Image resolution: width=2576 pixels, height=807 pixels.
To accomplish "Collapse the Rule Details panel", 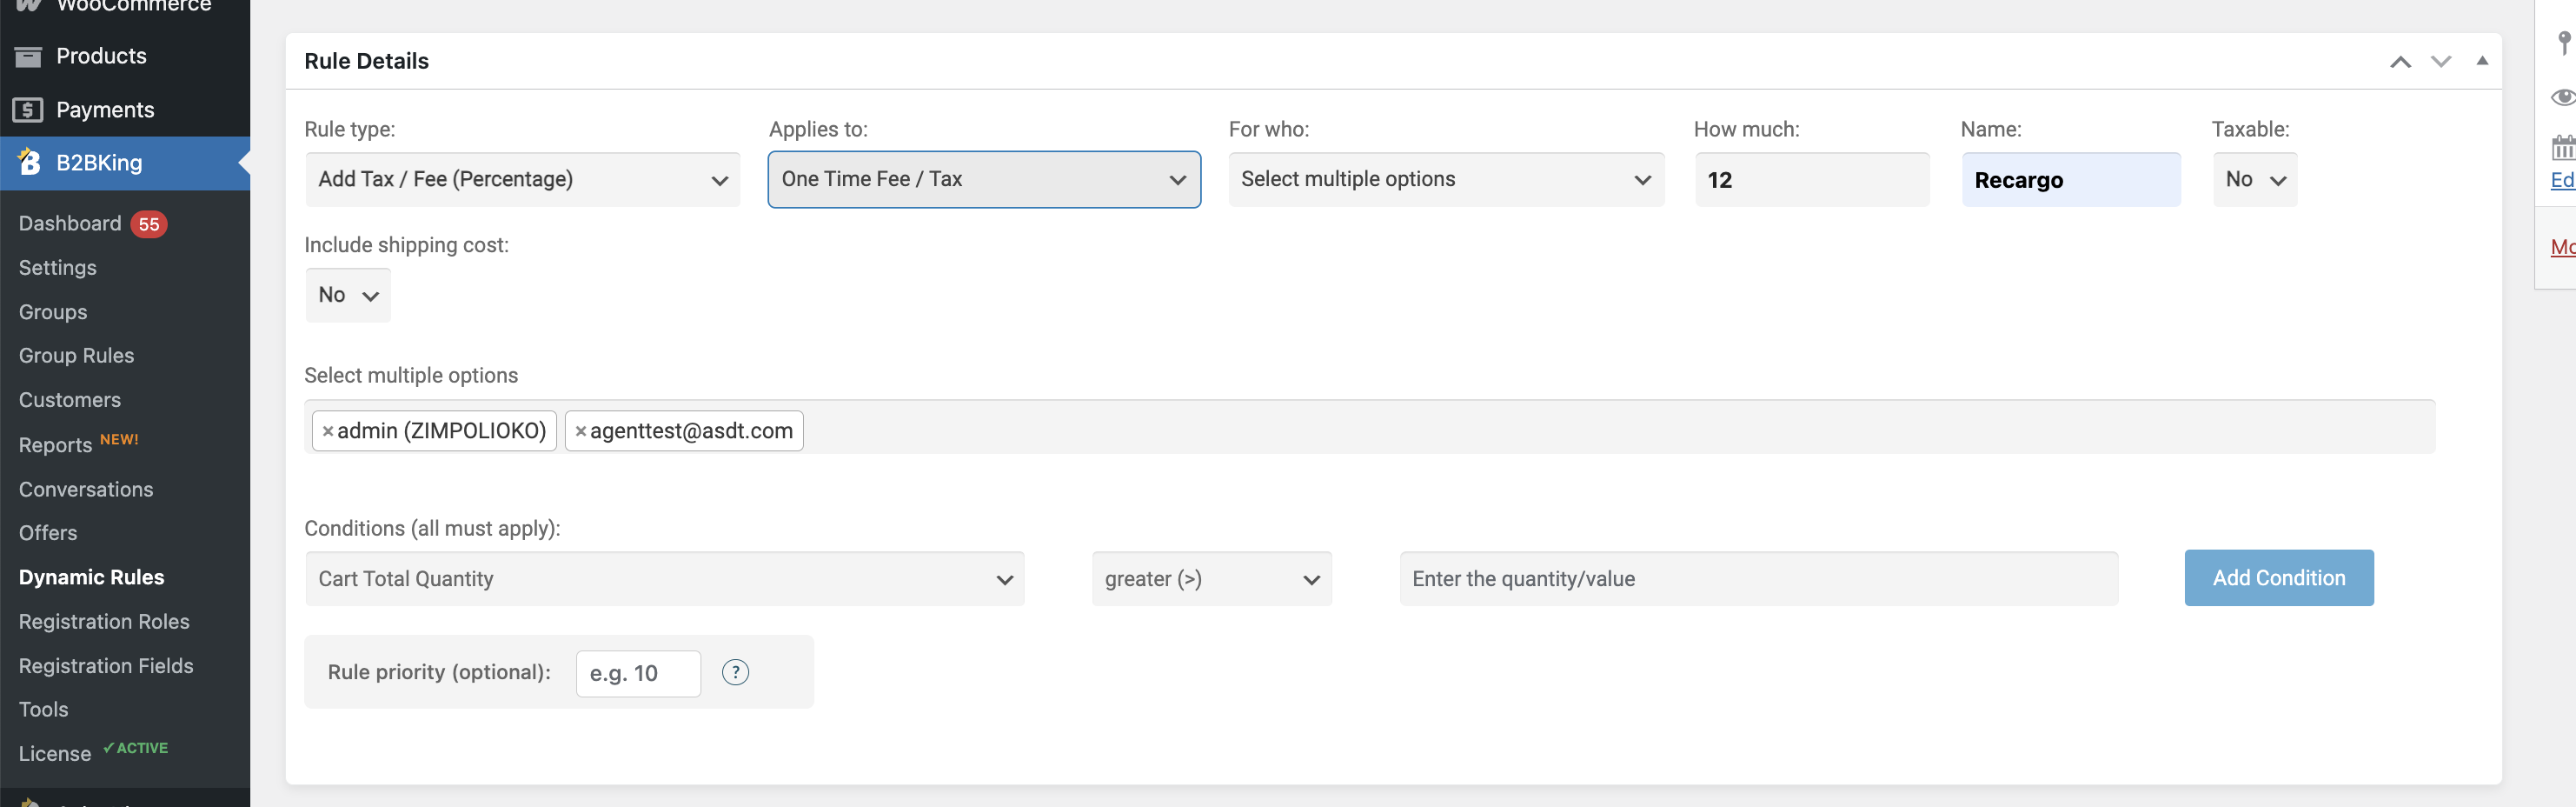I will coord(2482,61).
